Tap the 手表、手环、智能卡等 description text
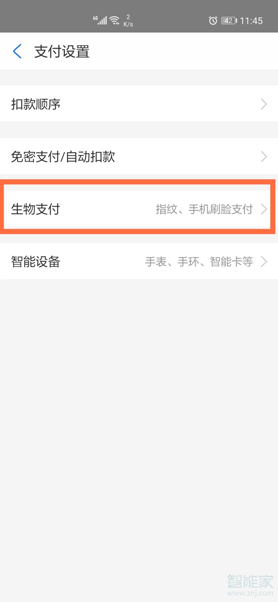Image resolution: width=278 pixels, height=602 pixels. [199, 262]
